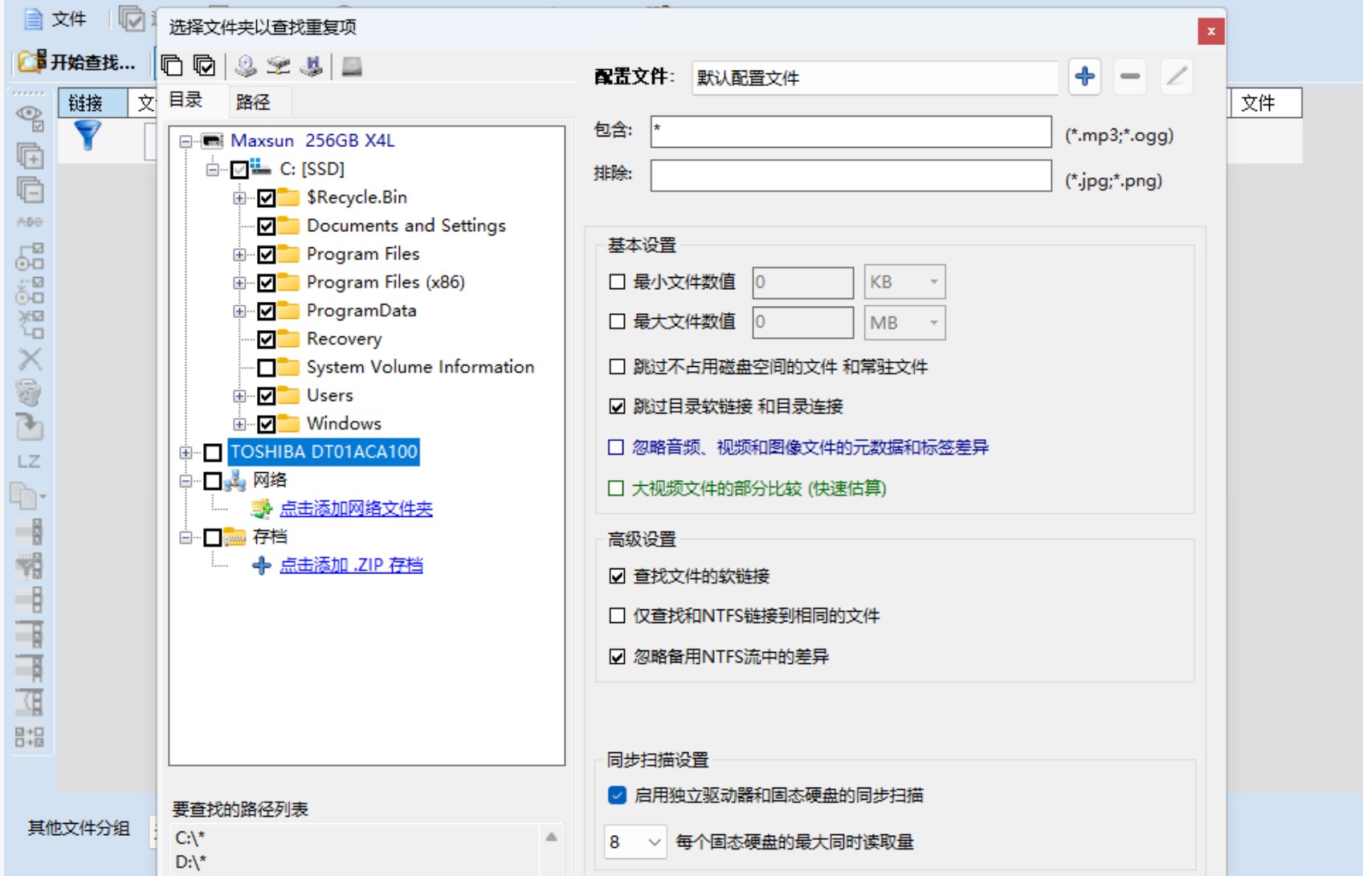Switch to the 路径 tab

(x=253, y=102)
